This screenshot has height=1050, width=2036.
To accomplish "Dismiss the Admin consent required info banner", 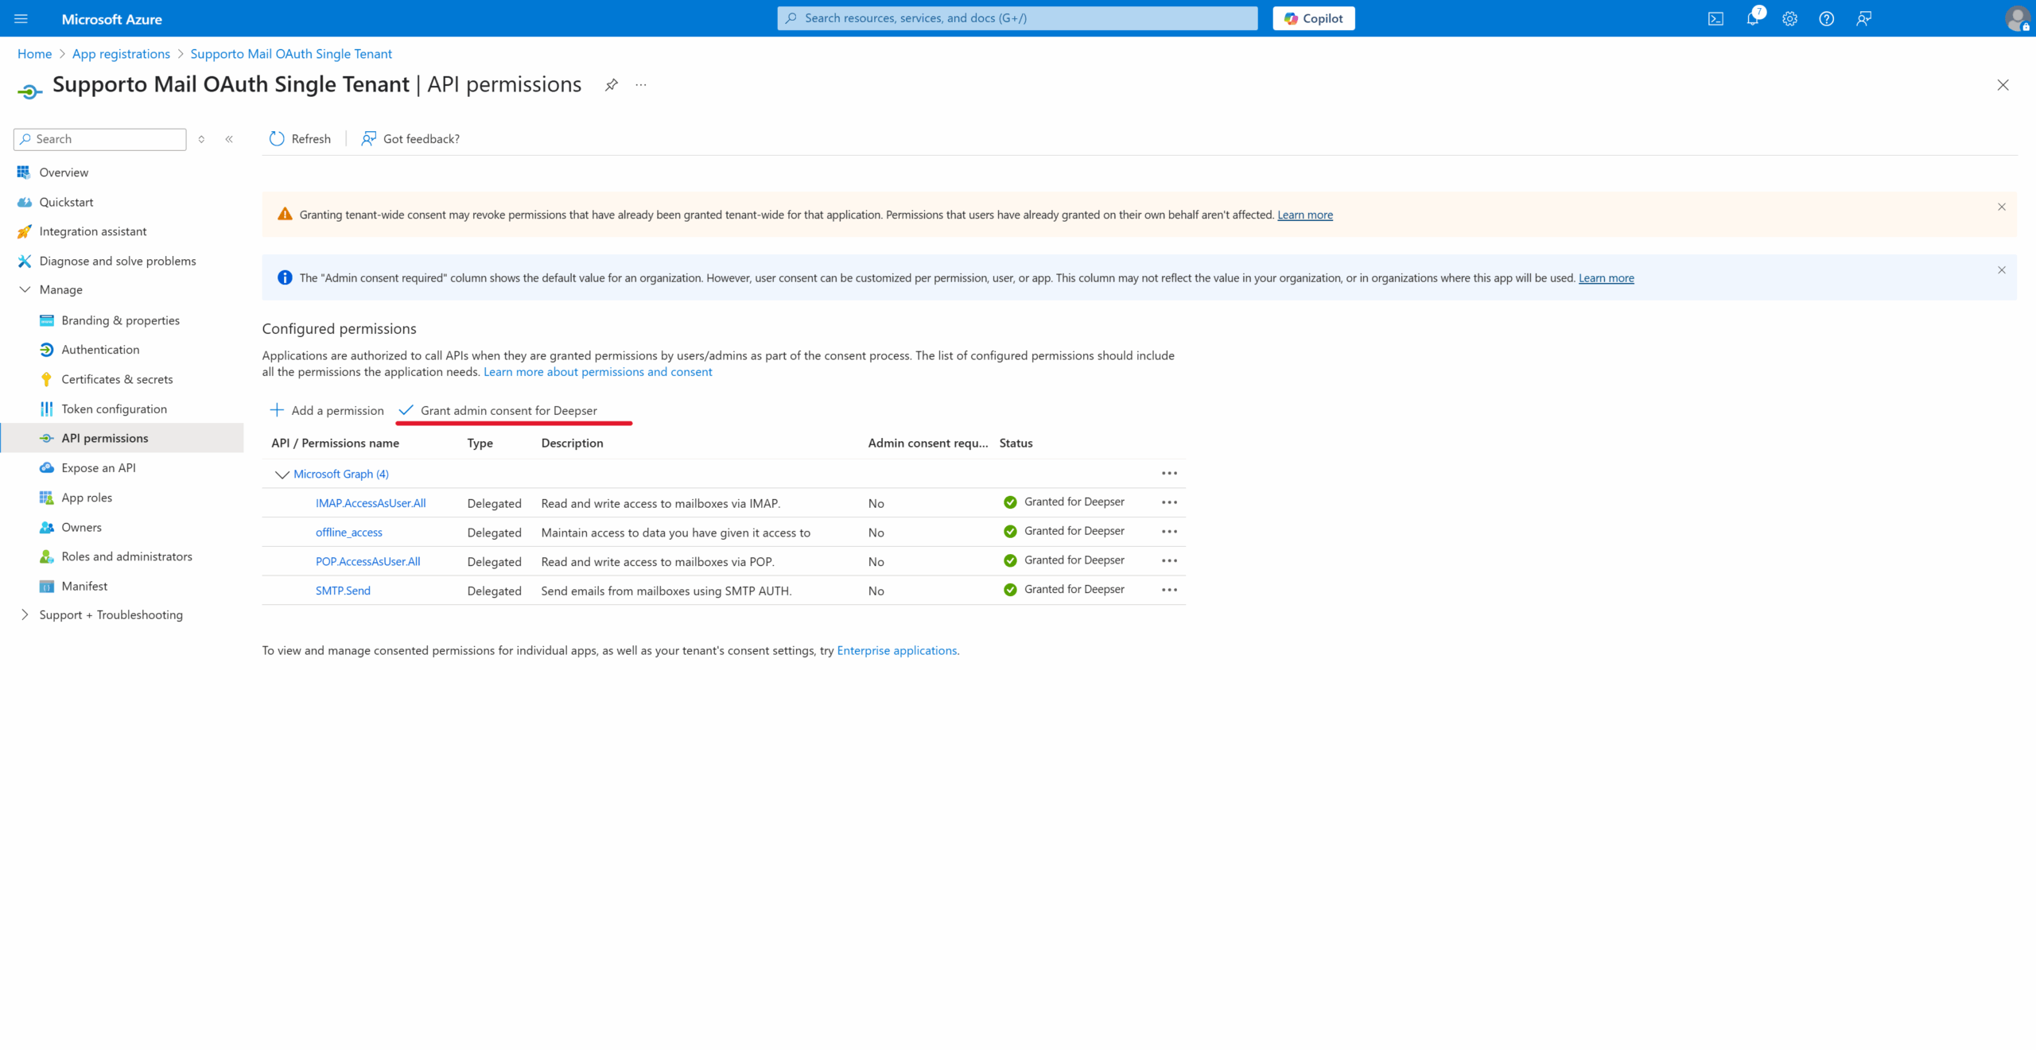I will click(2002, 270).
